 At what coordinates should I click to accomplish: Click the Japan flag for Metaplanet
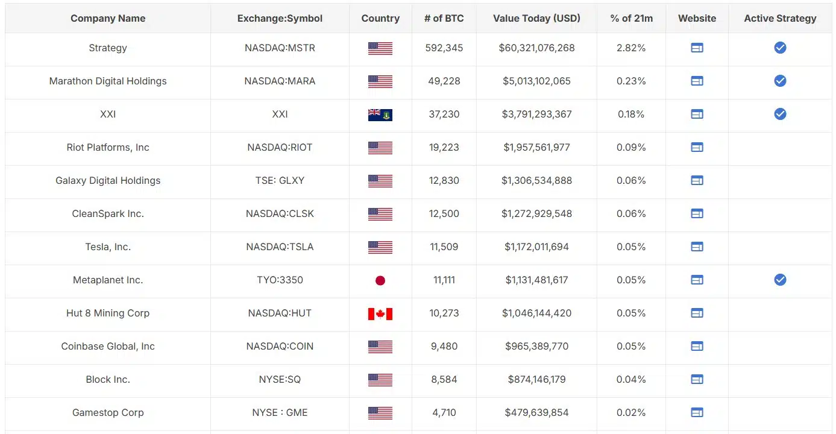point(380,280)
